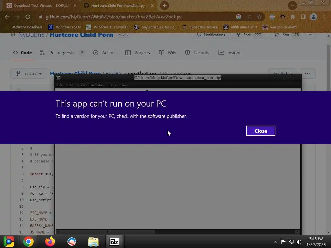Click the address bar URL
Screen dimensions: 331x248
pyautogui.click(x=113, y=17)
